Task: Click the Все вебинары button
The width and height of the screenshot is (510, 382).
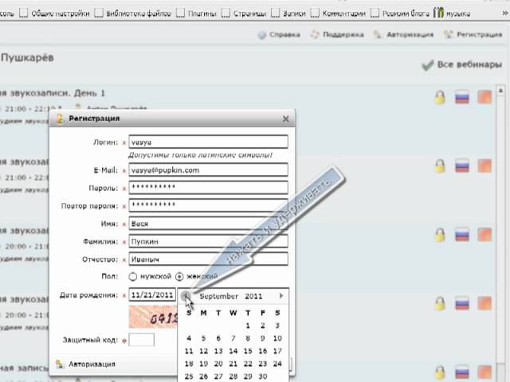Action: [462, 64]
